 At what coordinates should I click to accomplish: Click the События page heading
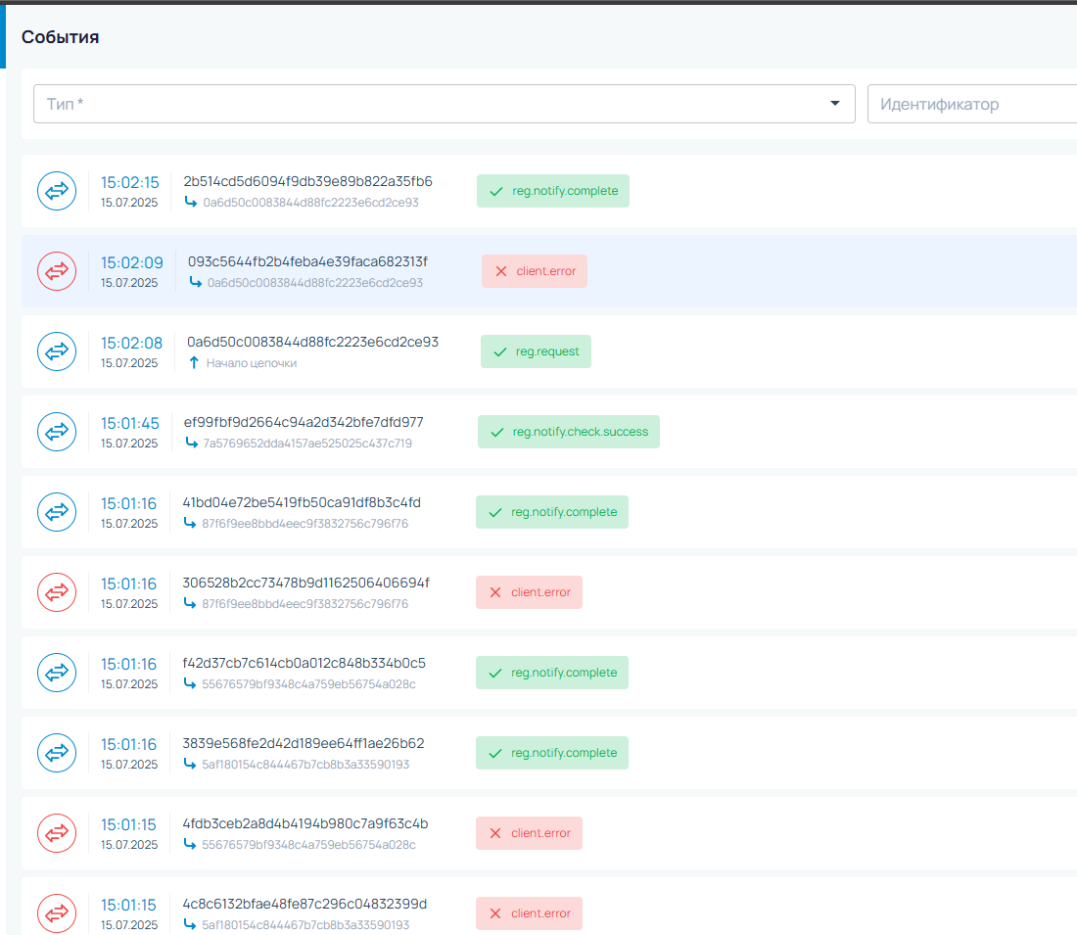pyautogui.click(x=61, y=37)
